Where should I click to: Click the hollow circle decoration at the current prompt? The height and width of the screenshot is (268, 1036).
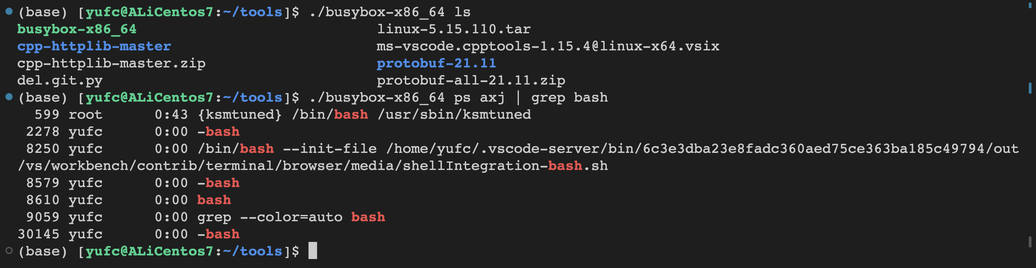click(x=9, y=250)
